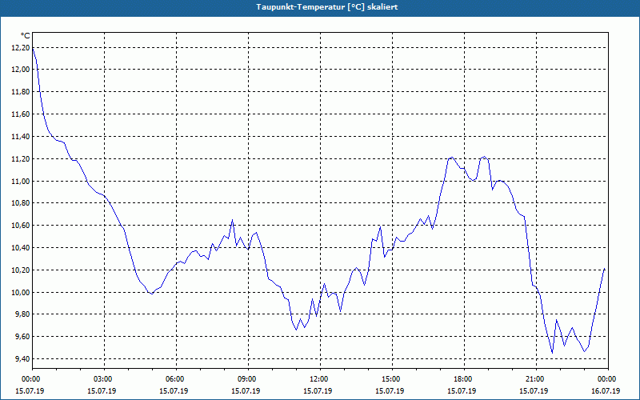Pick the 10,00 y-axis label
640x400 pixels.
(21, 292)
